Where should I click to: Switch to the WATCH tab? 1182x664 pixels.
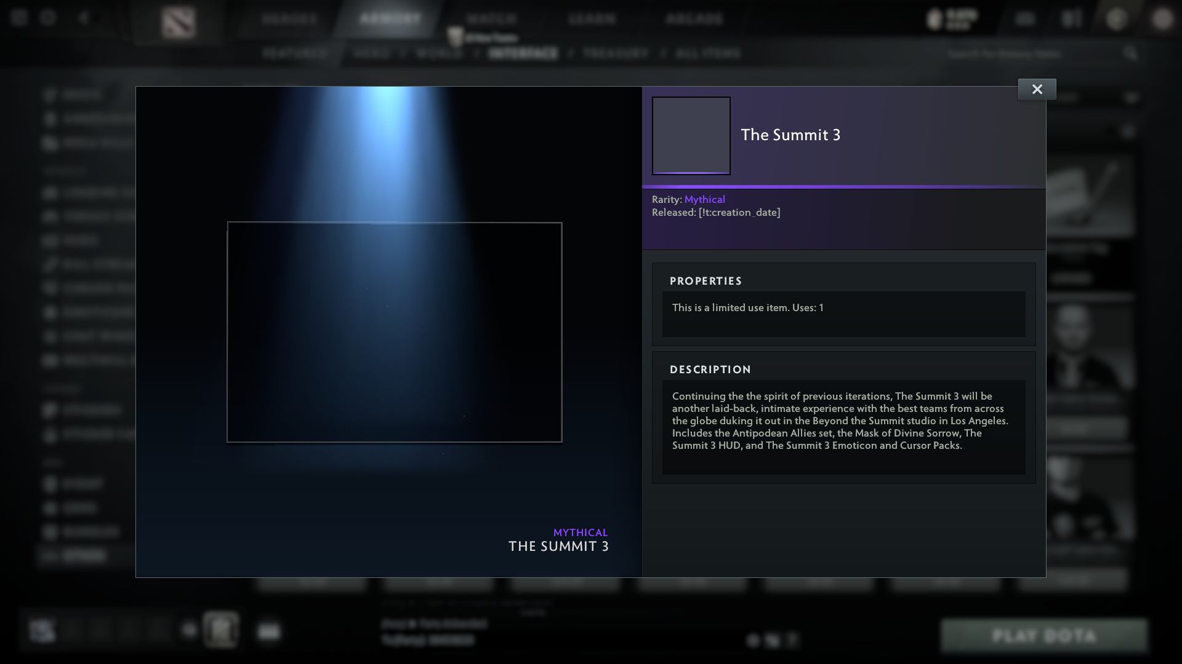point(490,19)
